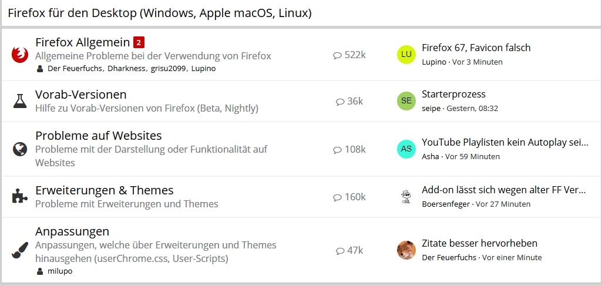Click the puzzle piece Erweiterungen icon
Screen dimensions: 602x286
(x=20, y=197)
